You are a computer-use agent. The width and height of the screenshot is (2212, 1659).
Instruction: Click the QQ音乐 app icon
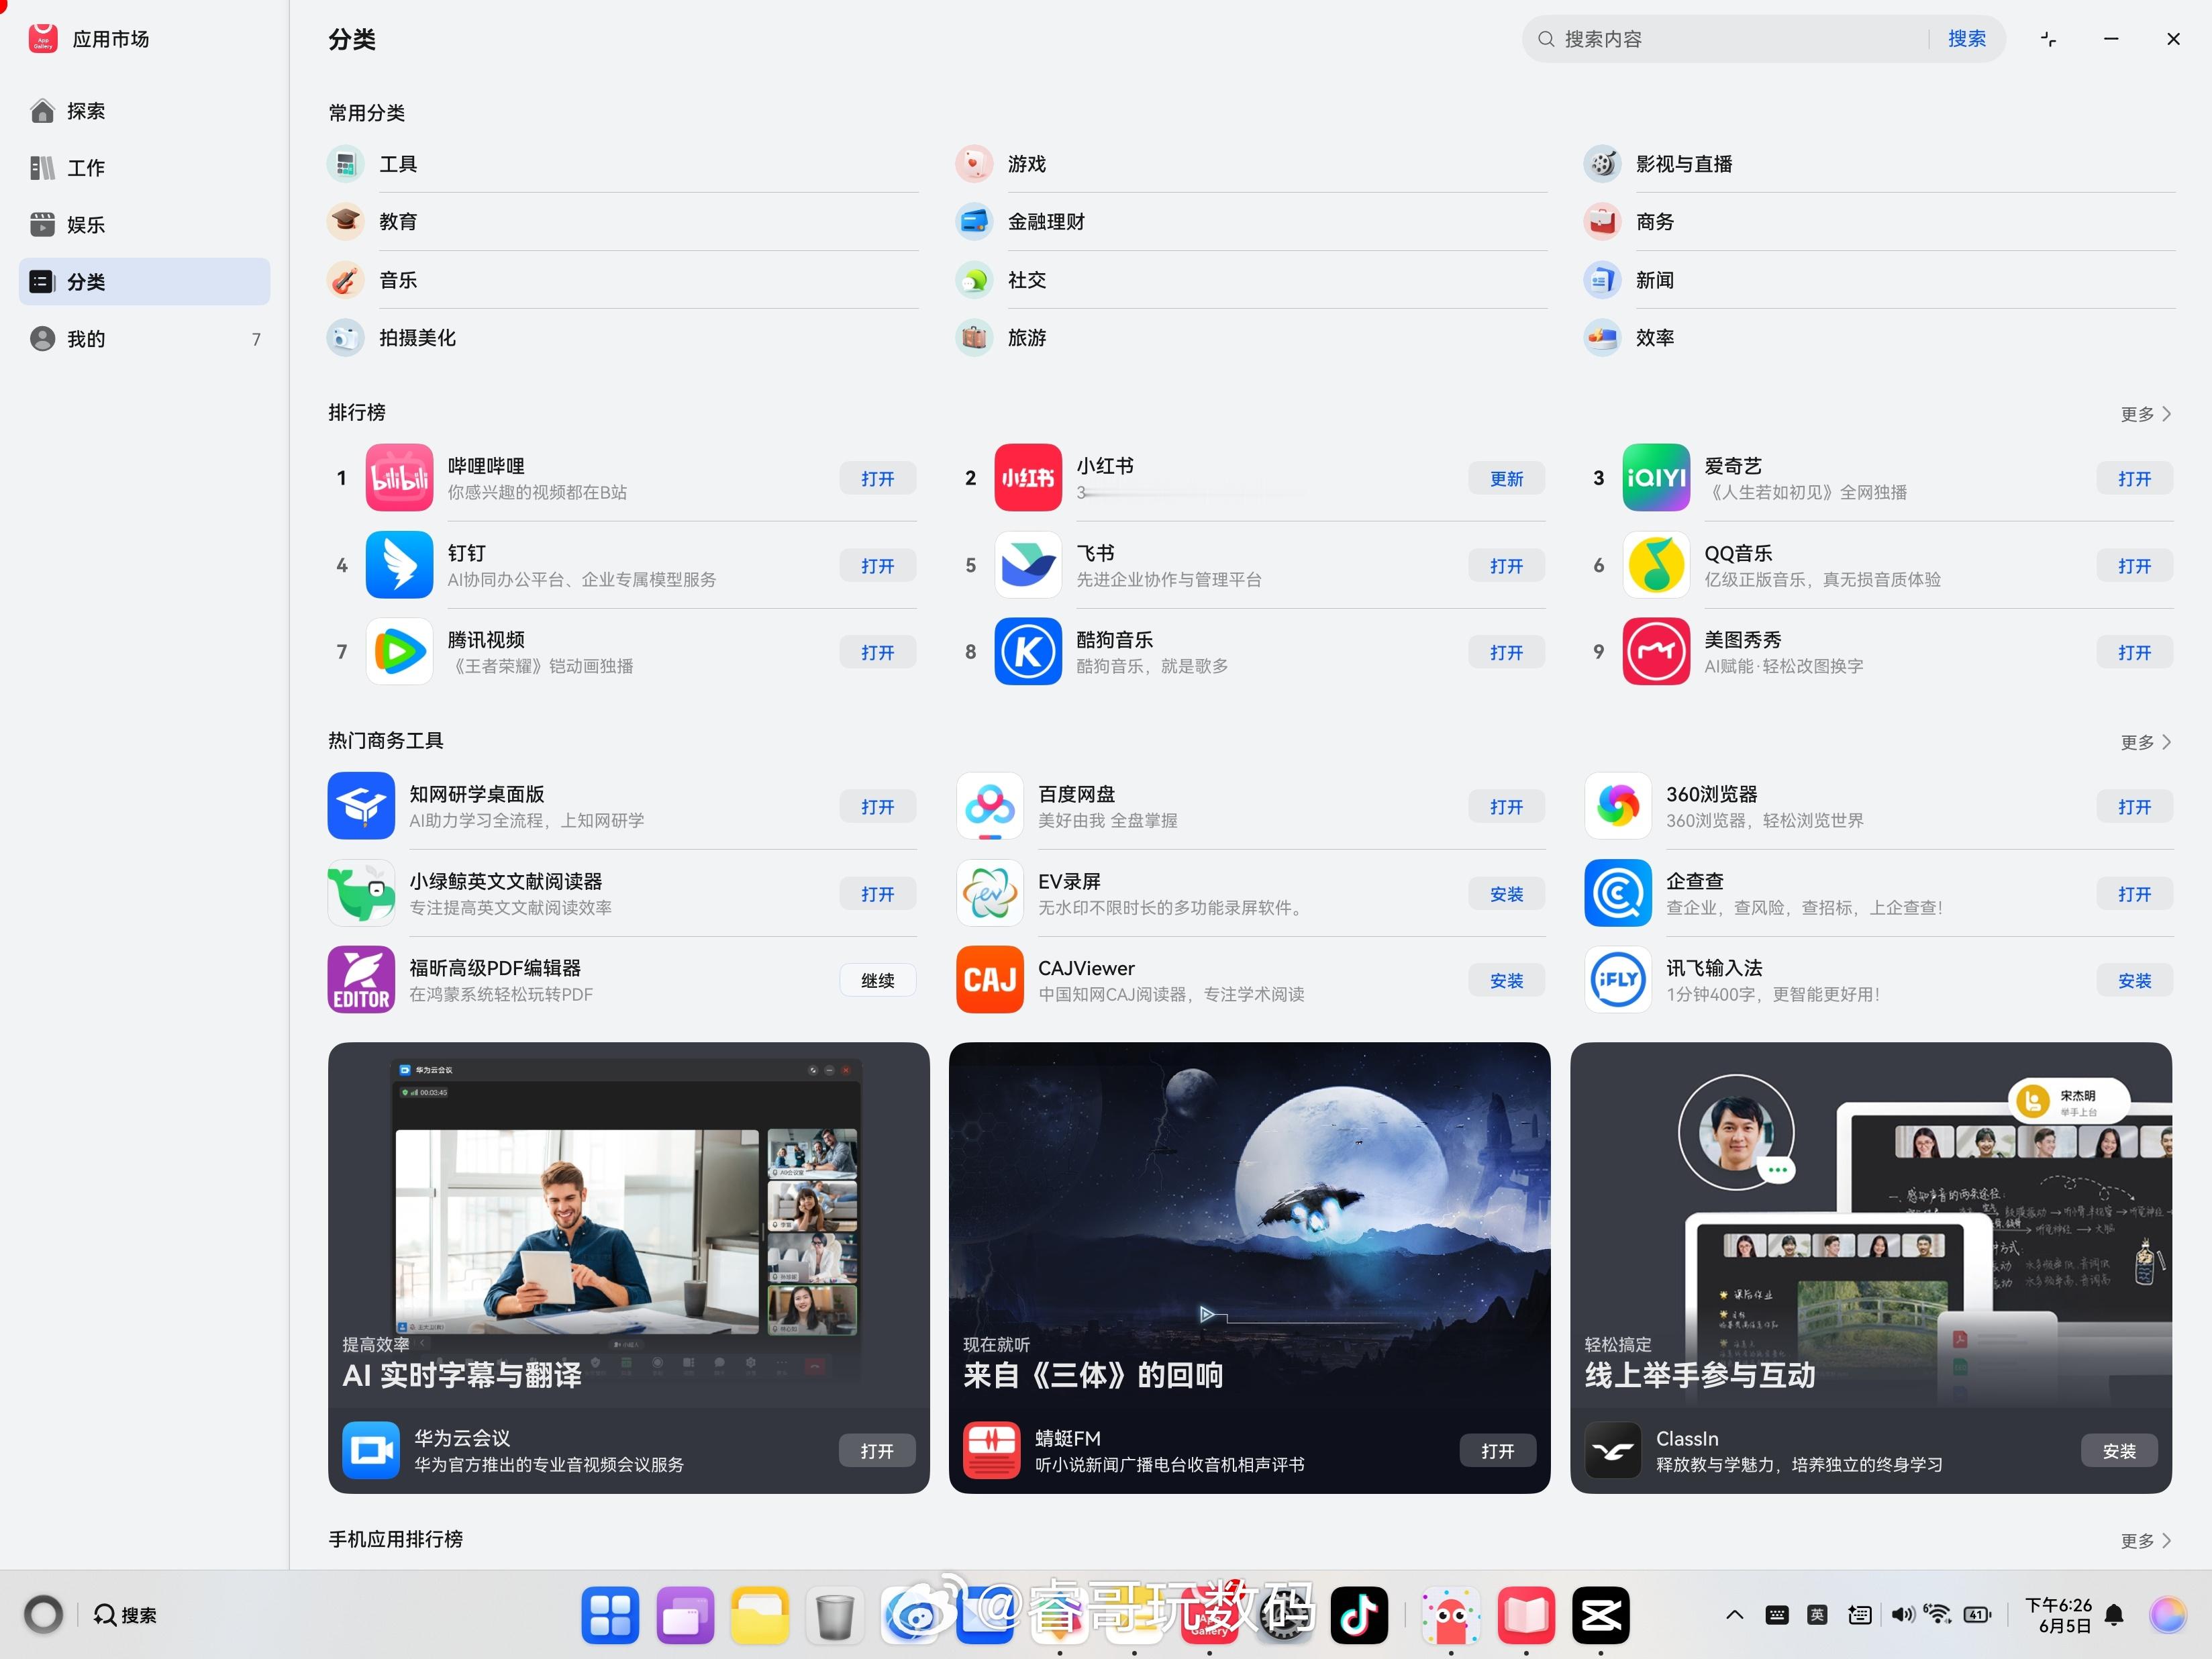[x=1655, y=565]
